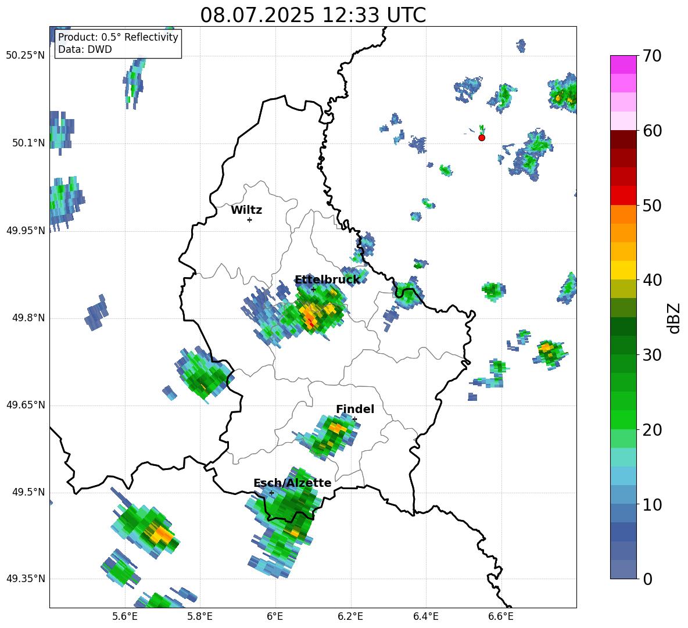
Task: Click the red radar site dot
Action: 482,138
